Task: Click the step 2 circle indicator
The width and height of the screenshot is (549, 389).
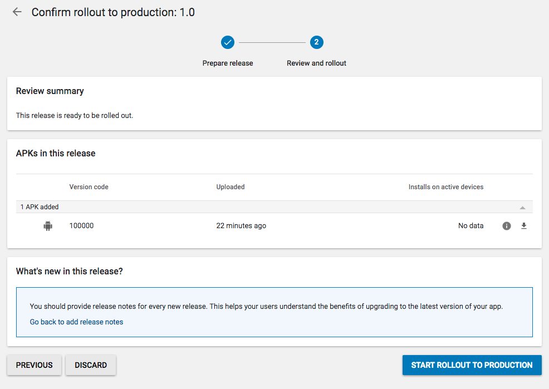Action: click(316, 42)
